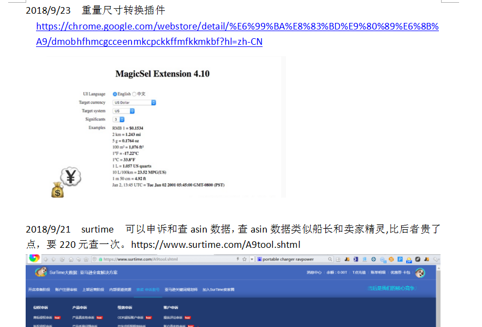Click the 绩效申诉 column heading
Image resolution: width=482 pixels, height=327 pixels.
tap(125, 307)
